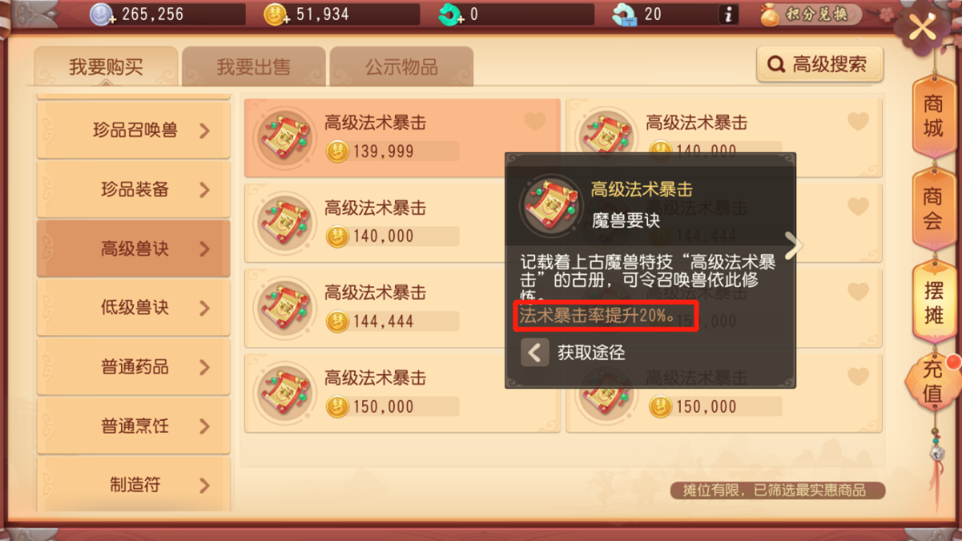Select 普通药品 category
This screenshot has width=962, height=541.
pyautogui.click(x=134, y=367)
